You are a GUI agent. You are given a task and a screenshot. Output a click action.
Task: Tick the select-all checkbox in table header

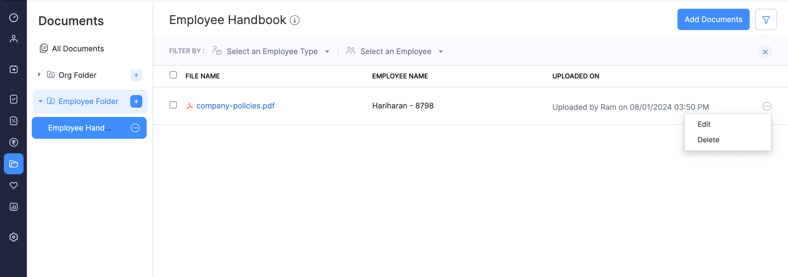point(173,75)
